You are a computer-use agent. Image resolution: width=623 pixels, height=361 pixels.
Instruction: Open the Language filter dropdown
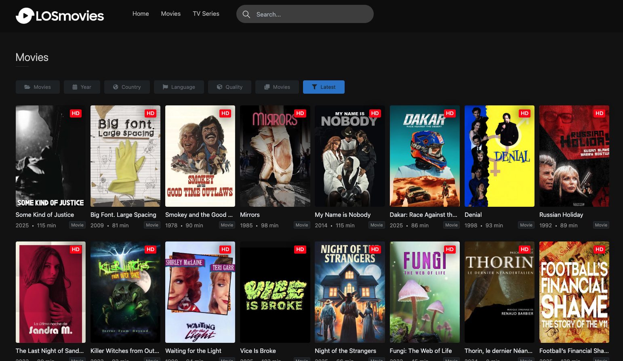[x=179, y=87]
